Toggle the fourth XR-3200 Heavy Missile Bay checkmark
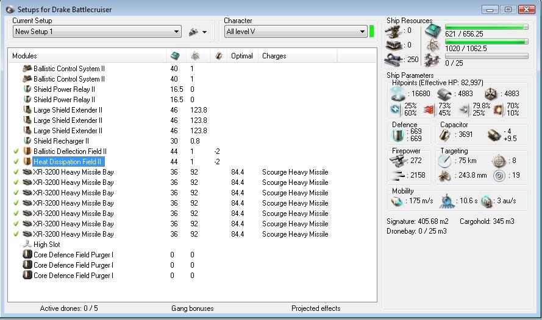 coord(16,203)
